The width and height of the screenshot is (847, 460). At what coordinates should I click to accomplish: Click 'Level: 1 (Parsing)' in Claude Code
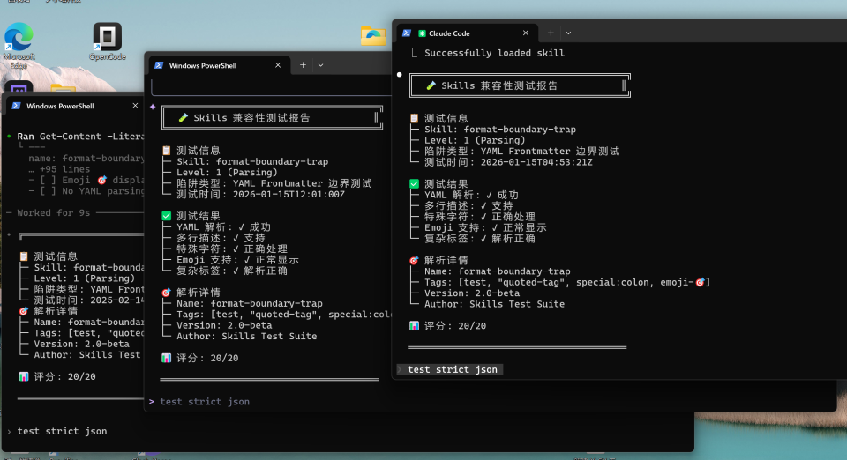tap(475, 140)
